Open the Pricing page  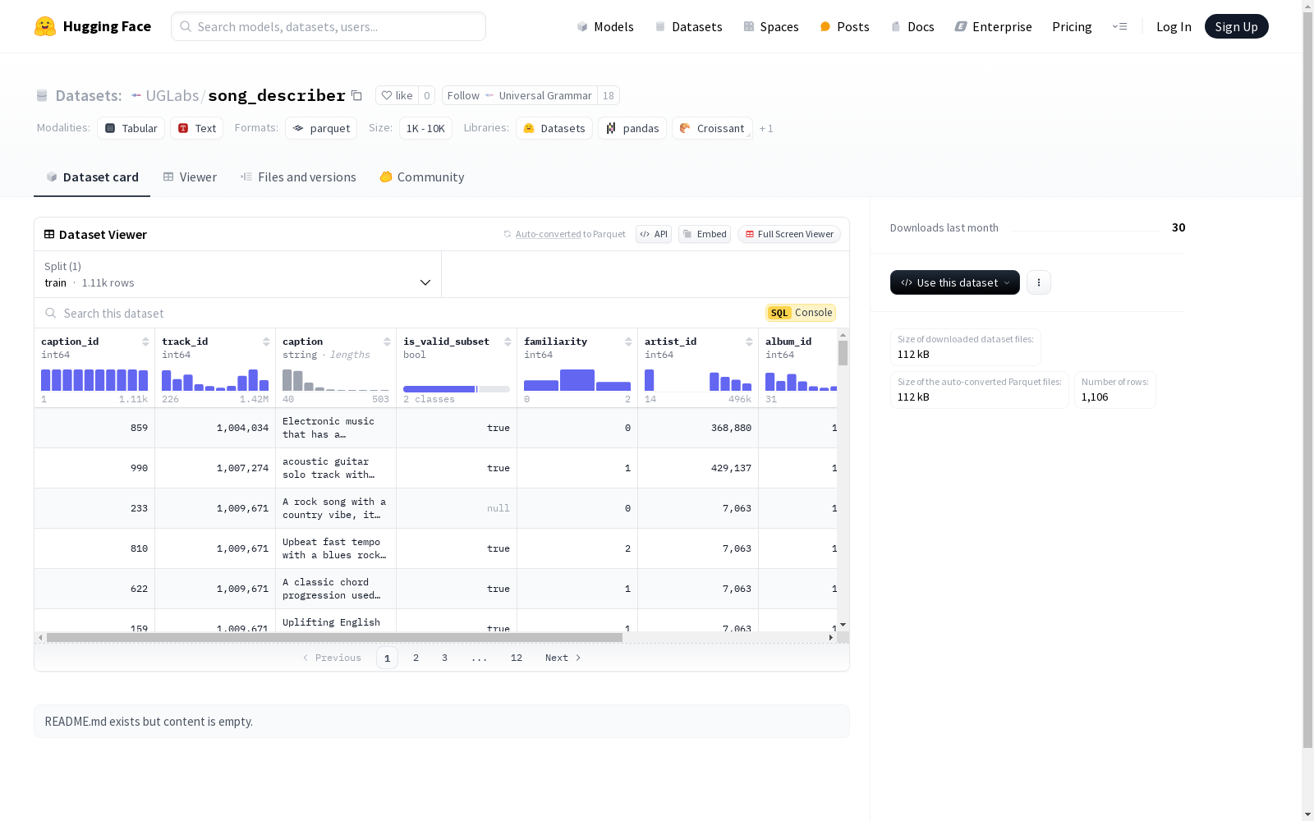(x=1072, y=26)
